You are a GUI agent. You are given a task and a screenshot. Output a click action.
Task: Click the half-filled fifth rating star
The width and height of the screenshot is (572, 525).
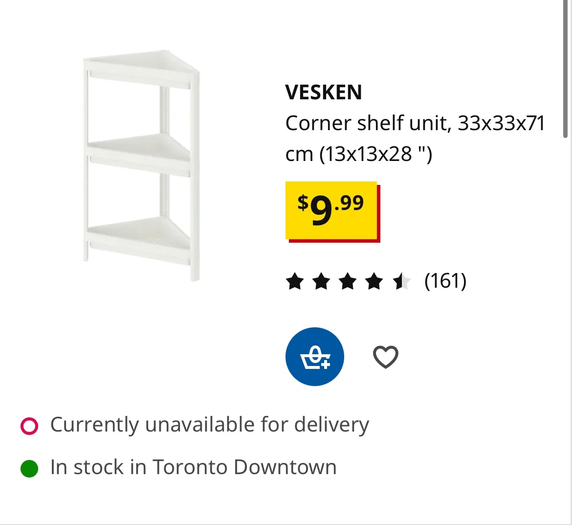[x=402, y=281]
